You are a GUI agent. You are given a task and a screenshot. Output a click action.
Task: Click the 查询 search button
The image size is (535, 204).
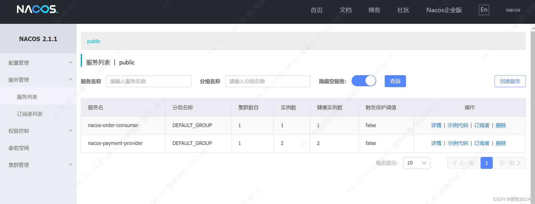tap(395, 81)
